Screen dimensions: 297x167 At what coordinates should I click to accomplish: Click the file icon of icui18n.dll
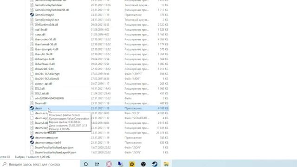pos(32,30)
